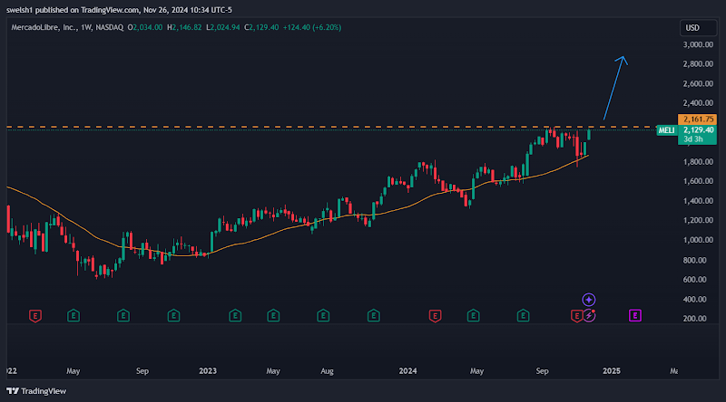The height and width of the screenshot is (402, 726).
Task: Open the magenta upcoming earnings E marker
Action: (634, 316)
